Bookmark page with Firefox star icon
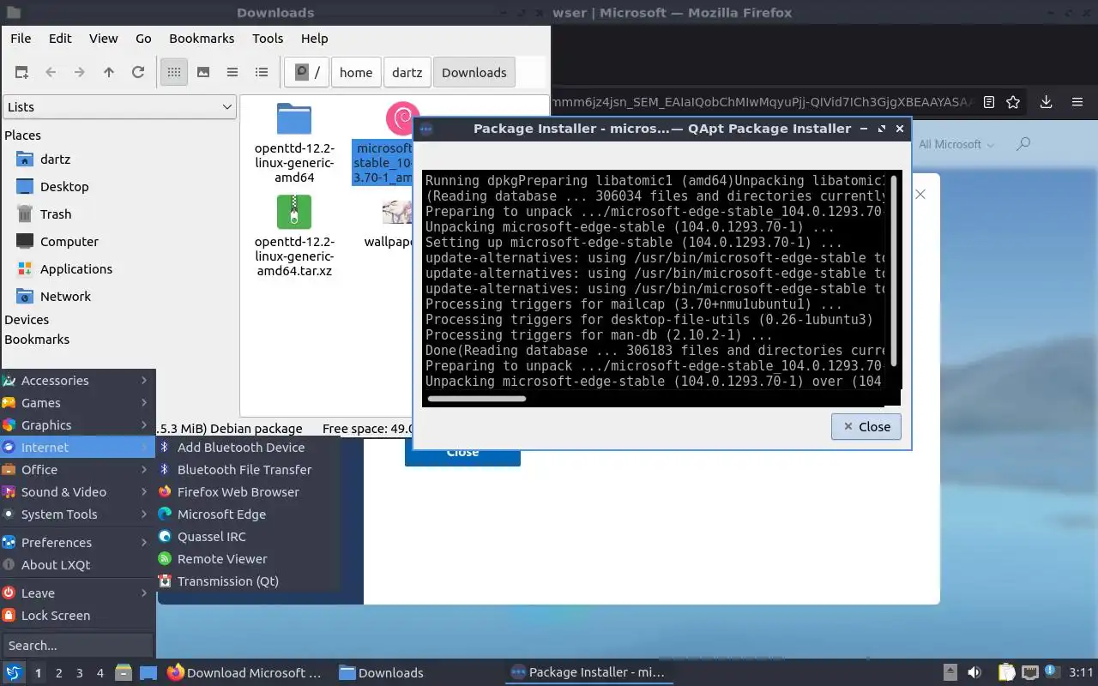 (x=1013, y=102)
